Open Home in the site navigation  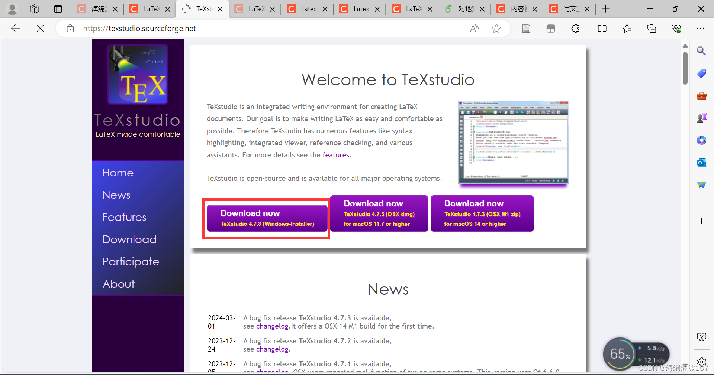point(118,173)
